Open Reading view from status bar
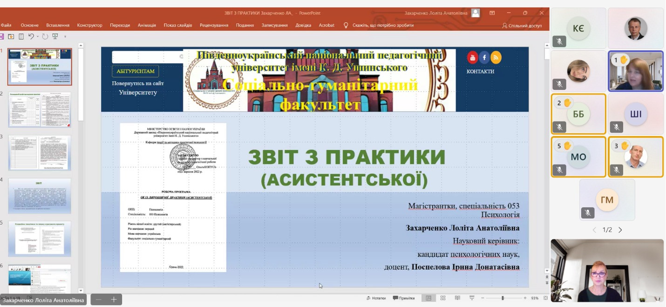The width and height of the screenshot is (666, 307). click(x=457, y=298)
